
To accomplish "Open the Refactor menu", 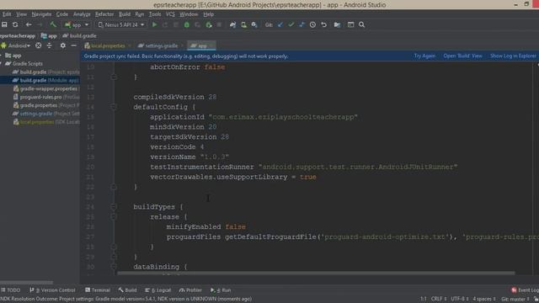I will click(x=104, y=14).
